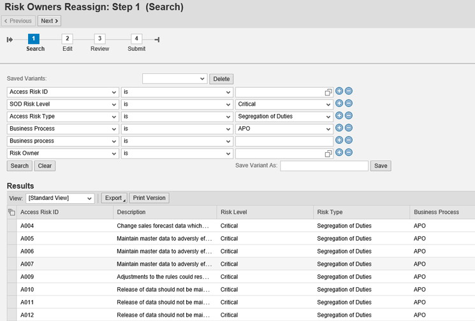Click the Search button

point(19,166)
